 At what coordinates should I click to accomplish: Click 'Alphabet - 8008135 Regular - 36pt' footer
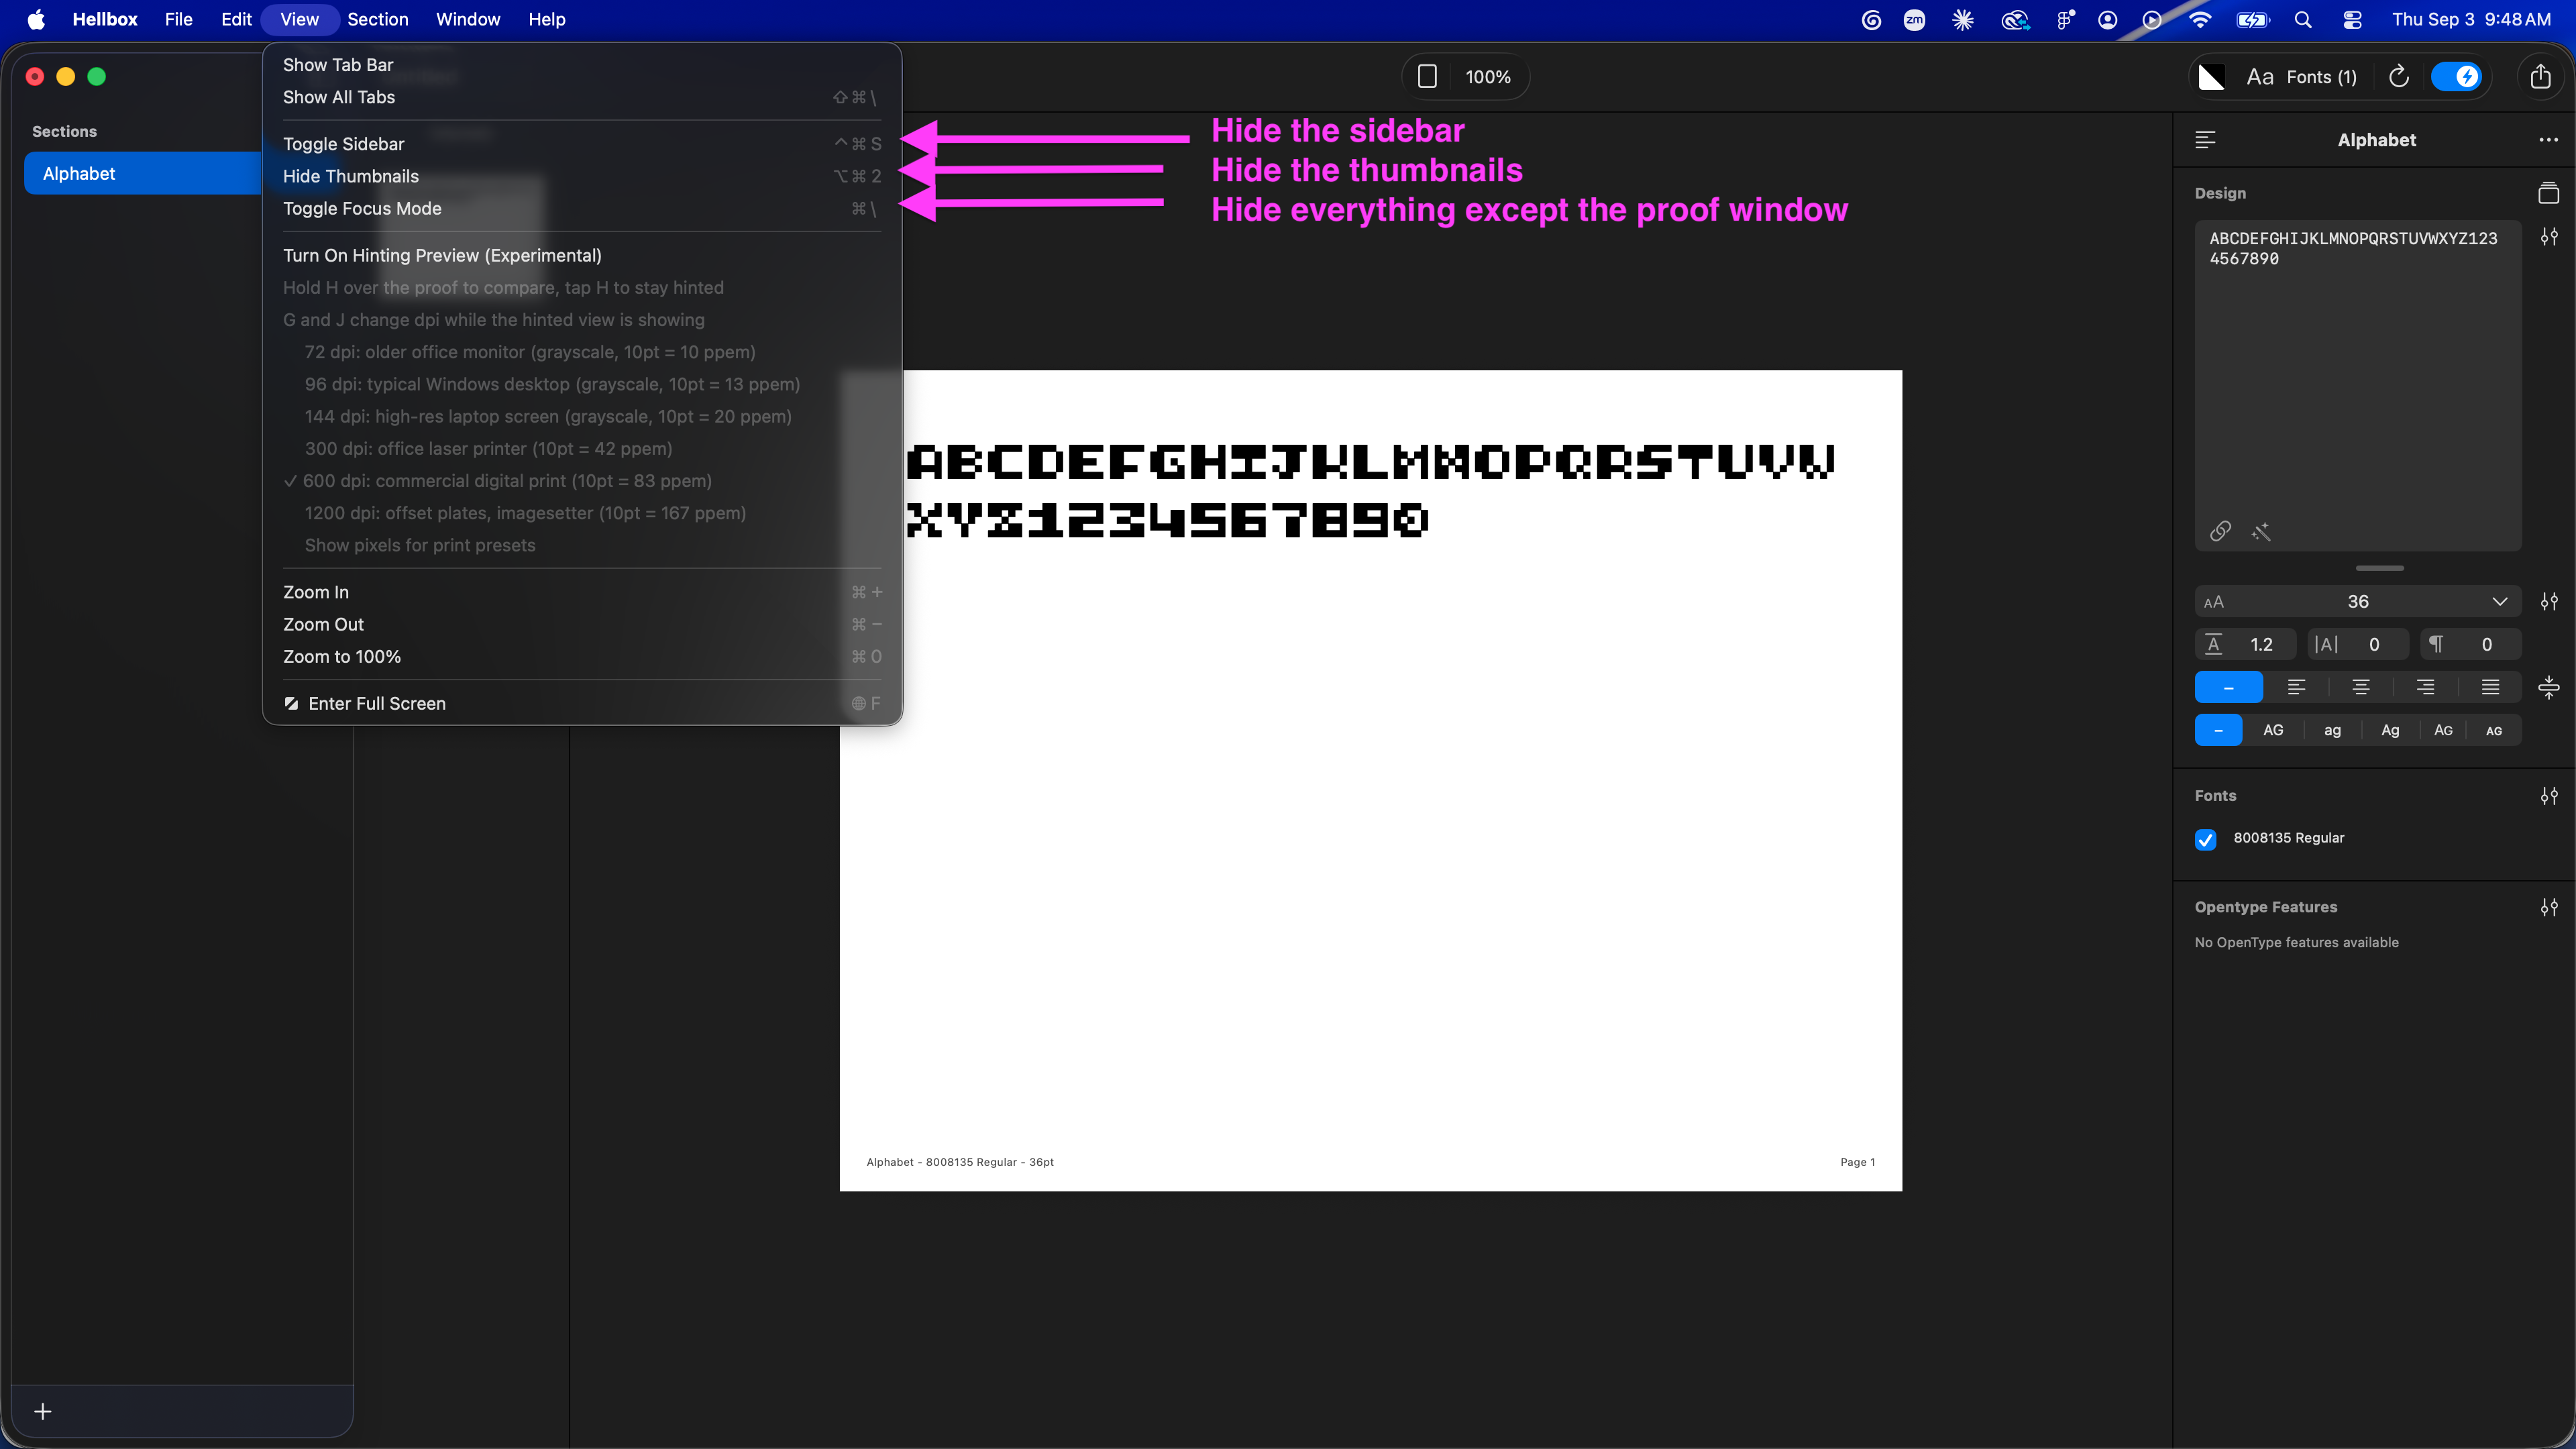[960, 1162]
